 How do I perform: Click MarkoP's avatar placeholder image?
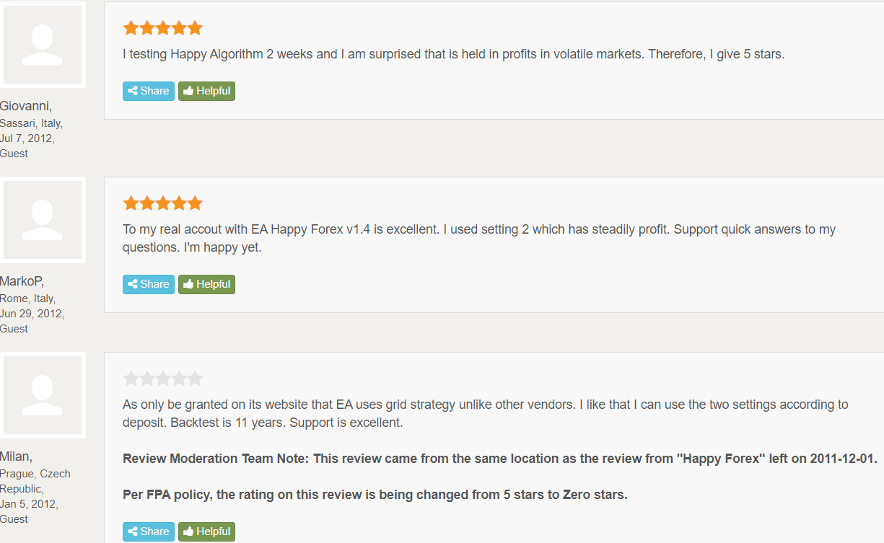tap(43, 220)
